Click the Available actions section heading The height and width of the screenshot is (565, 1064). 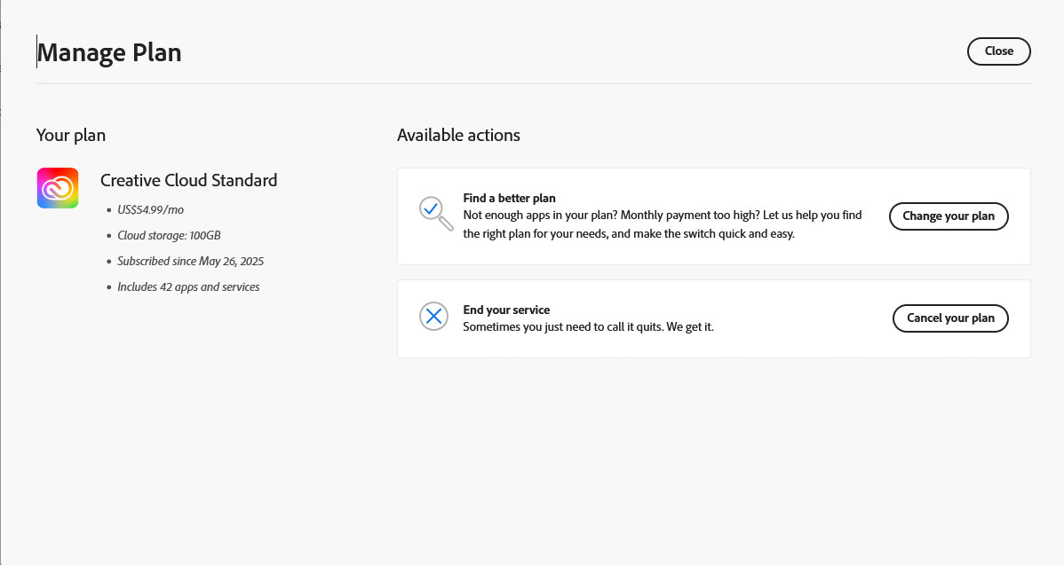tap(458, 136)
